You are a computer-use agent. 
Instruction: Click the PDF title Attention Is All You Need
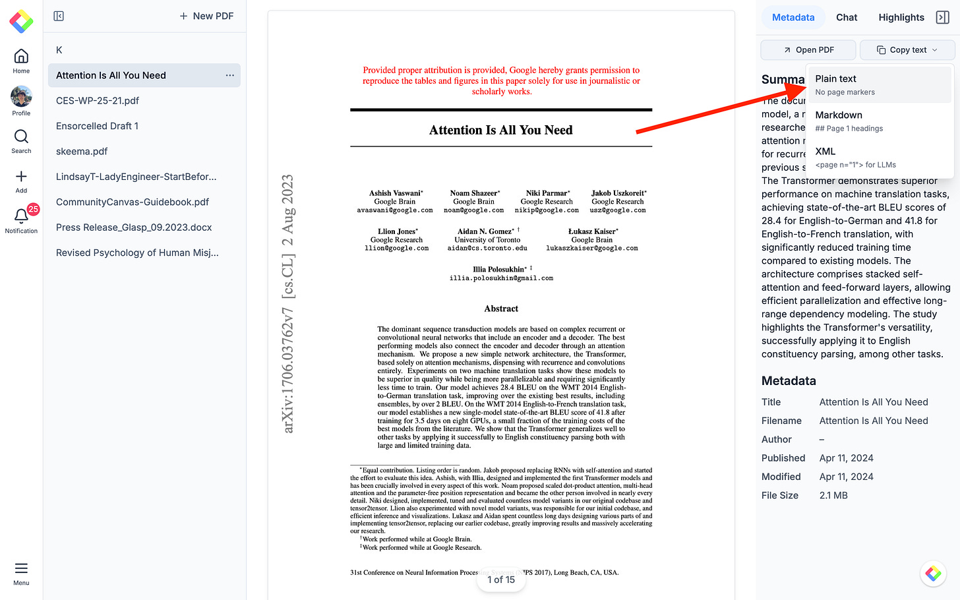coord(501,130)
